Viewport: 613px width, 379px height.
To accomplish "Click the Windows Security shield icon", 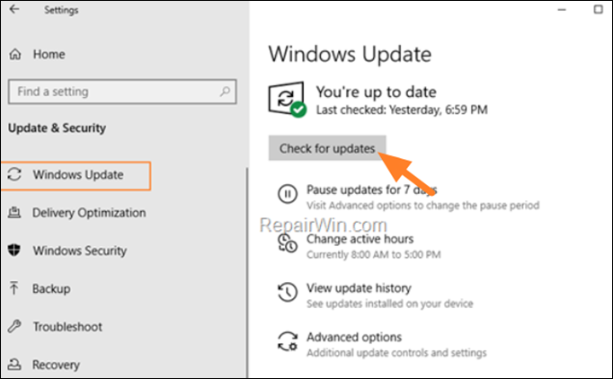I will [x=14, y=250].
